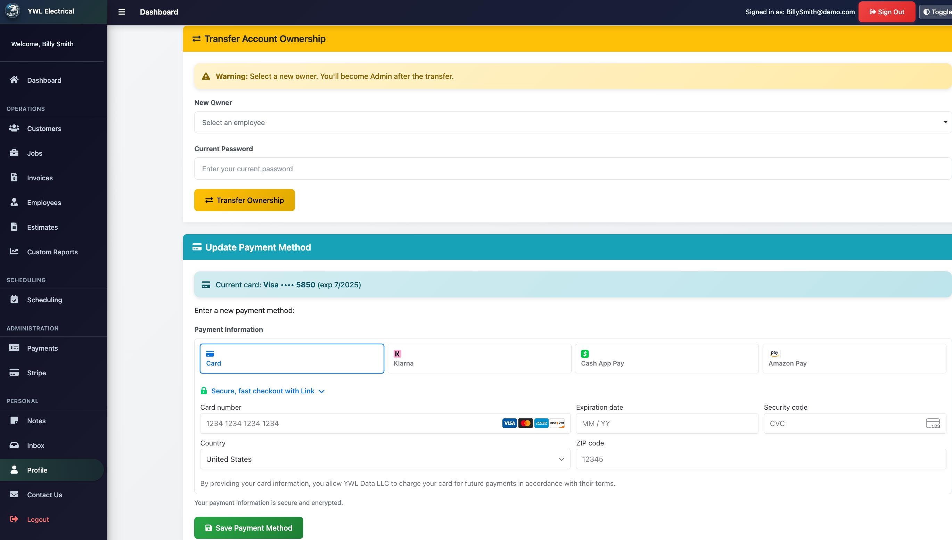Click the Invoices document icon
The image size is (952, 540).
(x=14, y=178)
